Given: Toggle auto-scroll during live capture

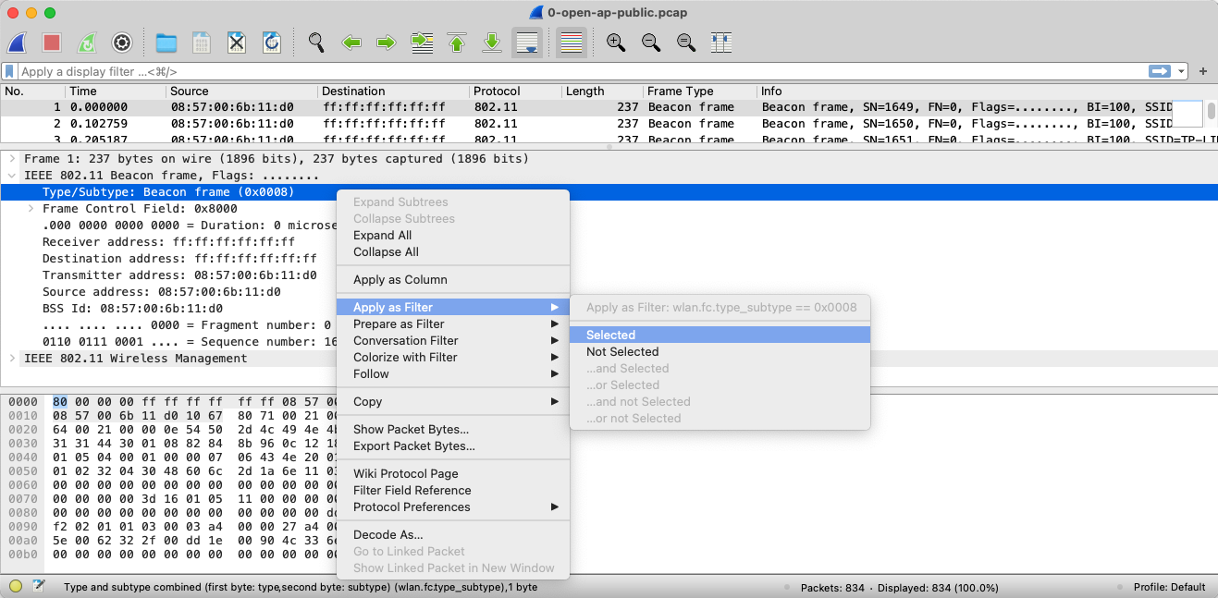Looking at the screenshot, I should [x=527, y=43].
